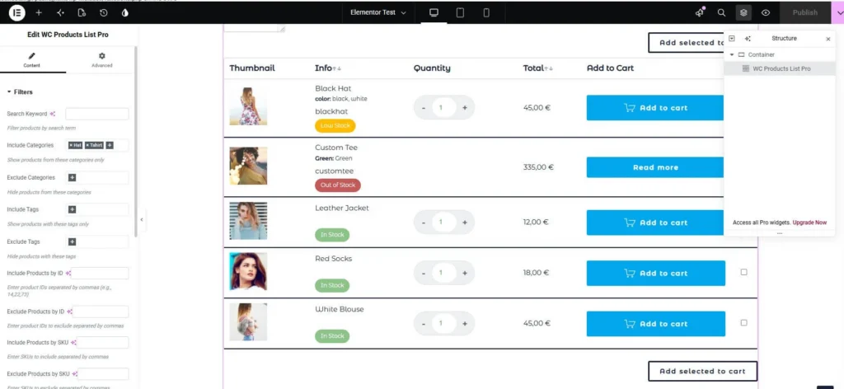844x389 pixels.
Task: Select WC Products List Pro in Structure
Action: pos(780,69)
